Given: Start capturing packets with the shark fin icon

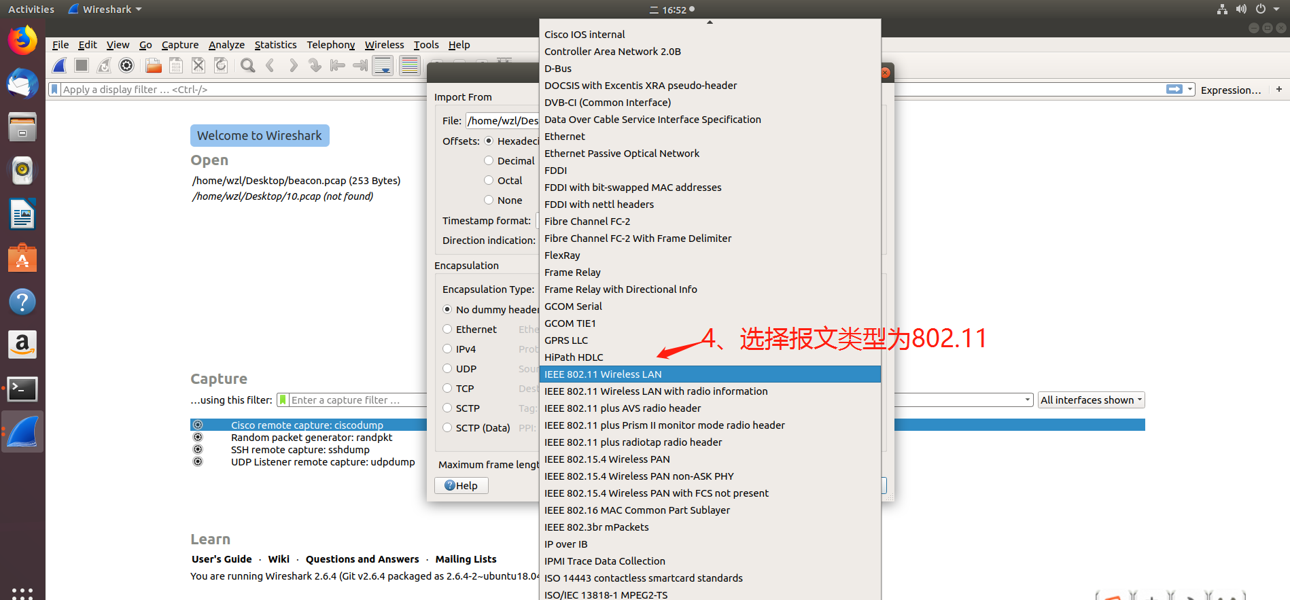Looking at the screenshot, I should point(60,66).
